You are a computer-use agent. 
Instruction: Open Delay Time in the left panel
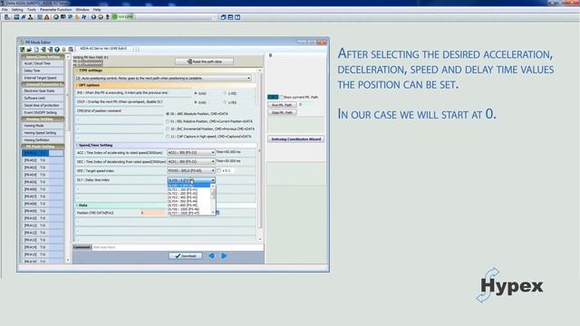click(43, 71)
